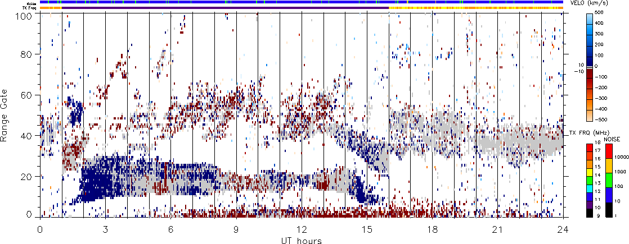Screen dimensions: 629x244
Task: Click TX FRQ scale label 16
Action: (597, 159)
